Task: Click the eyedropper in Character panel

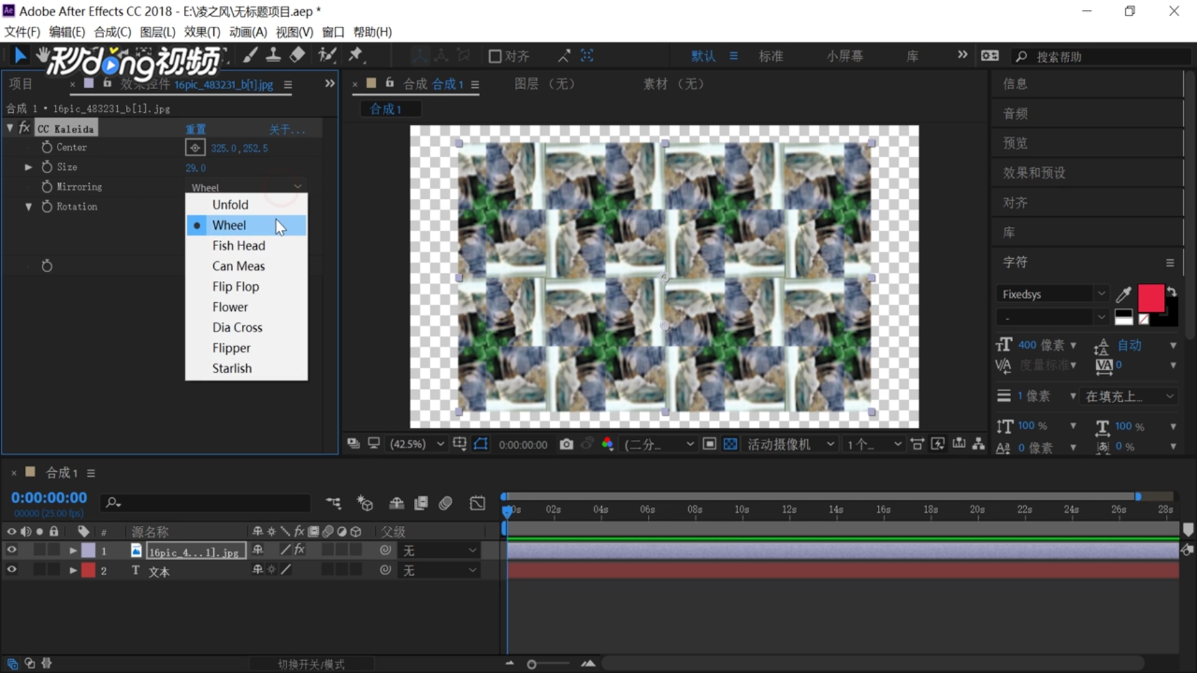Action: [x=1123, y=294]
